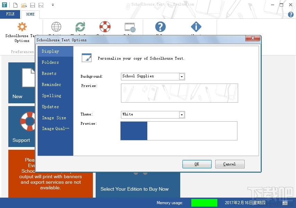Open the quick access toolbar customize arrow

click(53, 5)
